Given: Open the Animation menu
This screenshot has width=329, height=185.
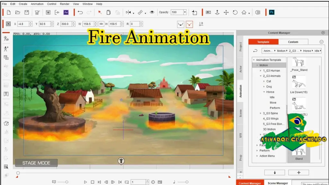Looking at the screenshot, I should [x=37, y=4].
